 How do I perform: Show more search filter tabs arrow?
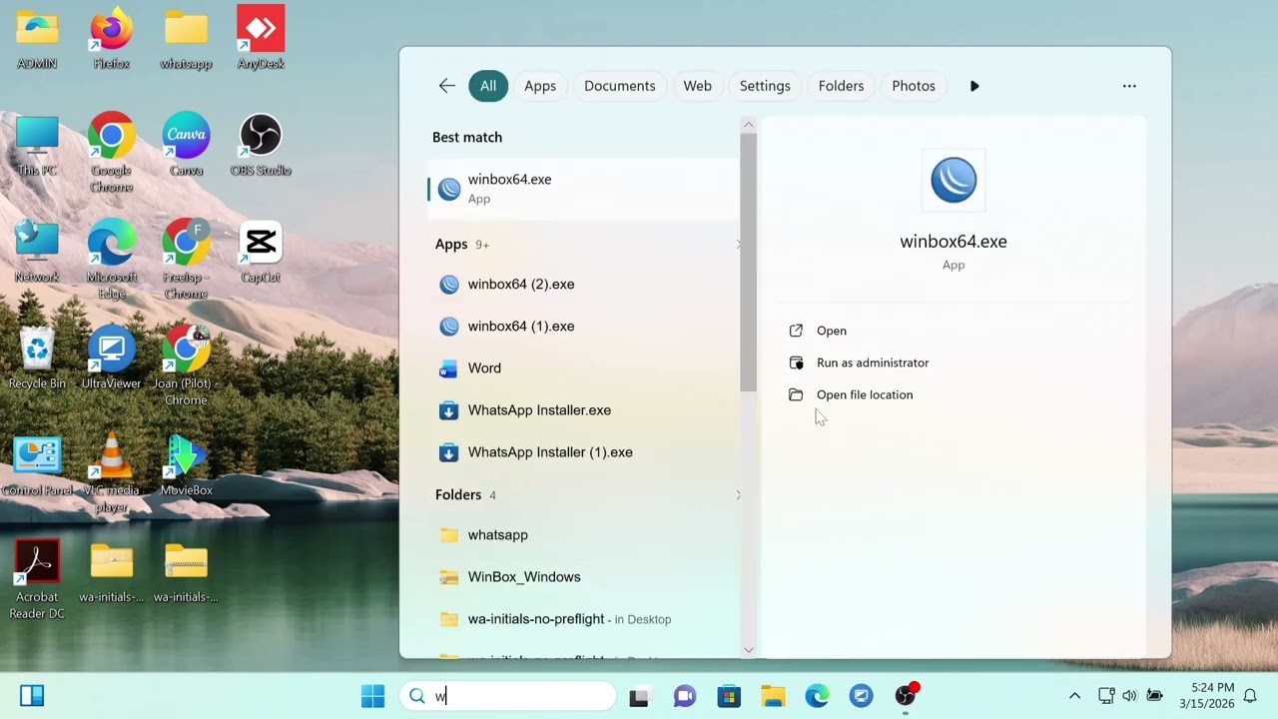pos(974,86)
